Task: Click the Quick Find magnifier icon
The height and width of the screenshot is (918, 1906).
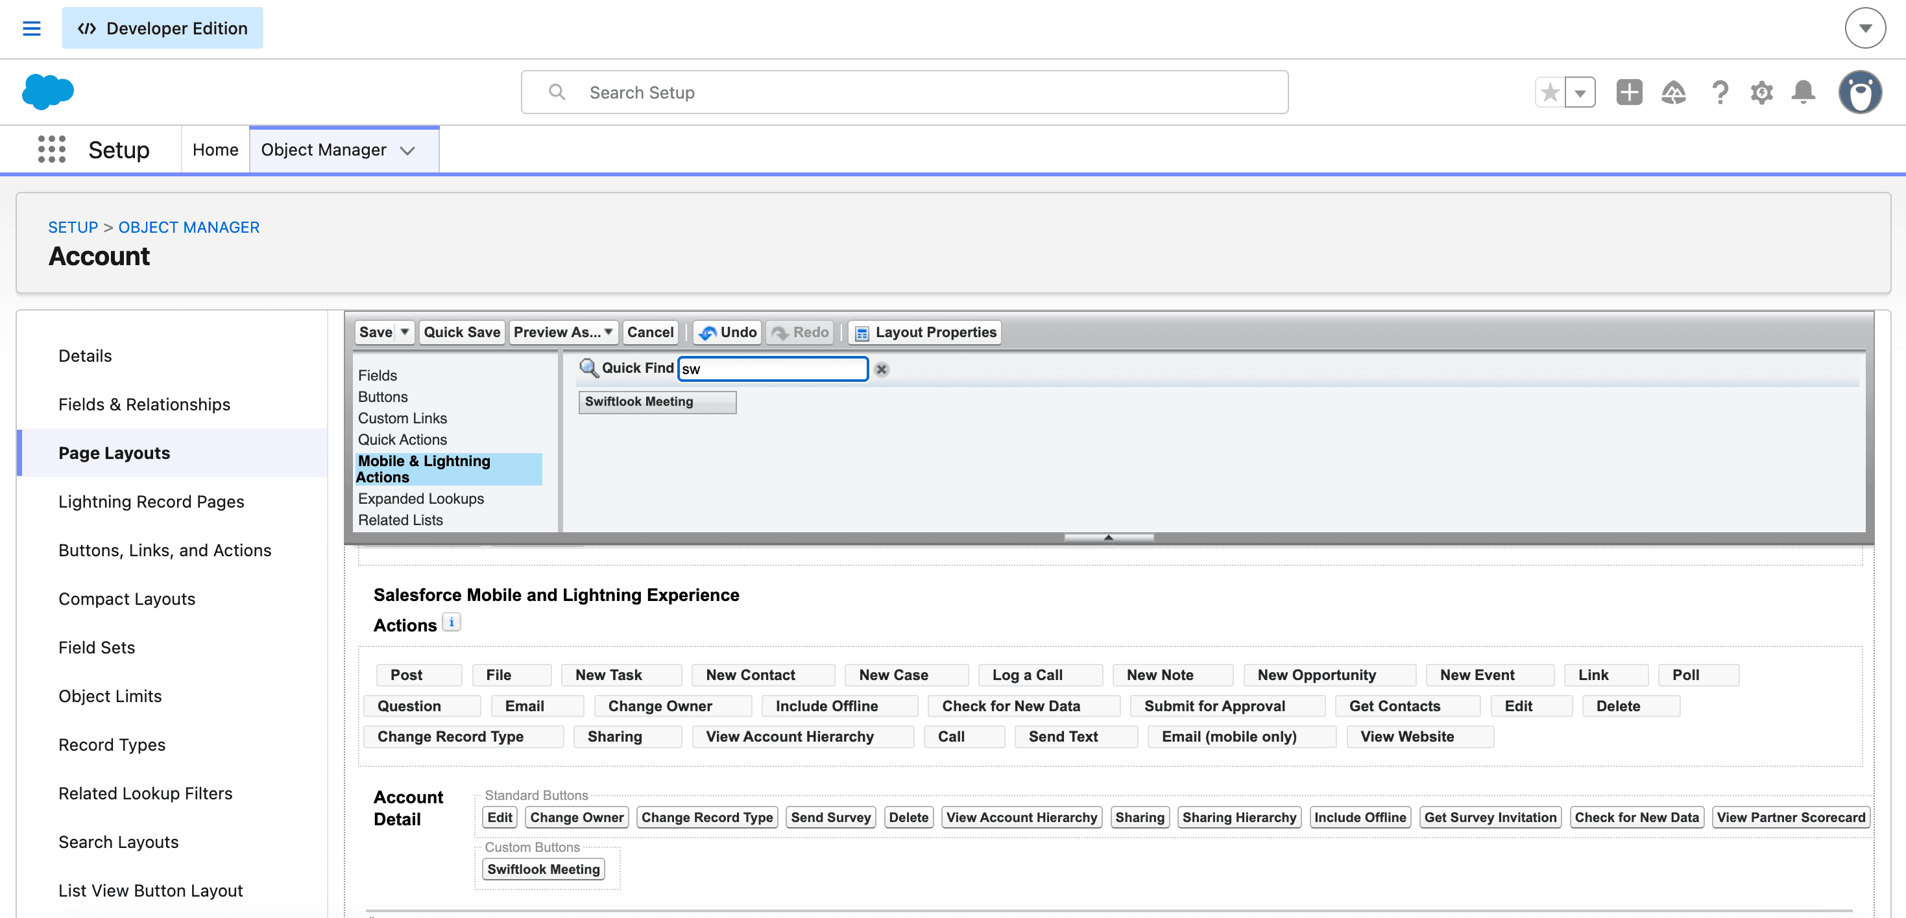Action: 588,368
